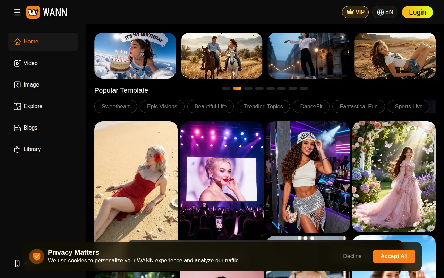Select the Sports Live template category
This screenshot has height=278, width=444.
pyautogui.click(x=409, y=107)
